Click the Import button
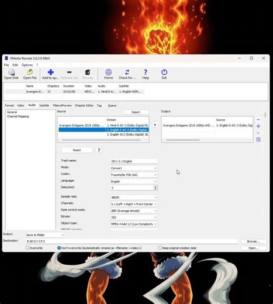The height and width of the screenshot is (304, 273). tap(136, 112)
